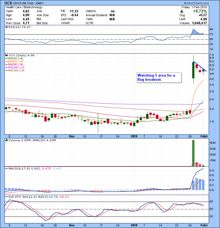This screenshot has height=228, width=220.
Task: Click the Health Care / Biotechnology sector label
Action: point(24,7)
